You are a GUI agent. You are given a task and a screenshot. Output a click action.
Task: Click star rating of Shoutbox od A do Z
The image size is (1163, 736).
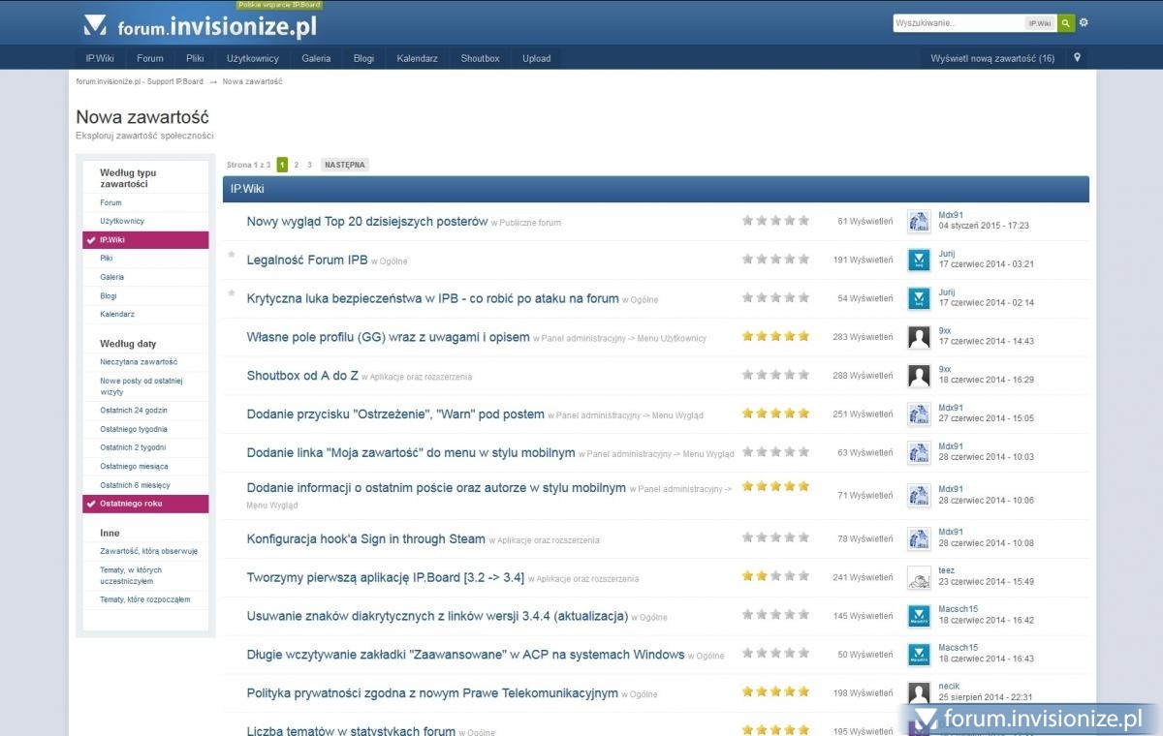point(775,375)
